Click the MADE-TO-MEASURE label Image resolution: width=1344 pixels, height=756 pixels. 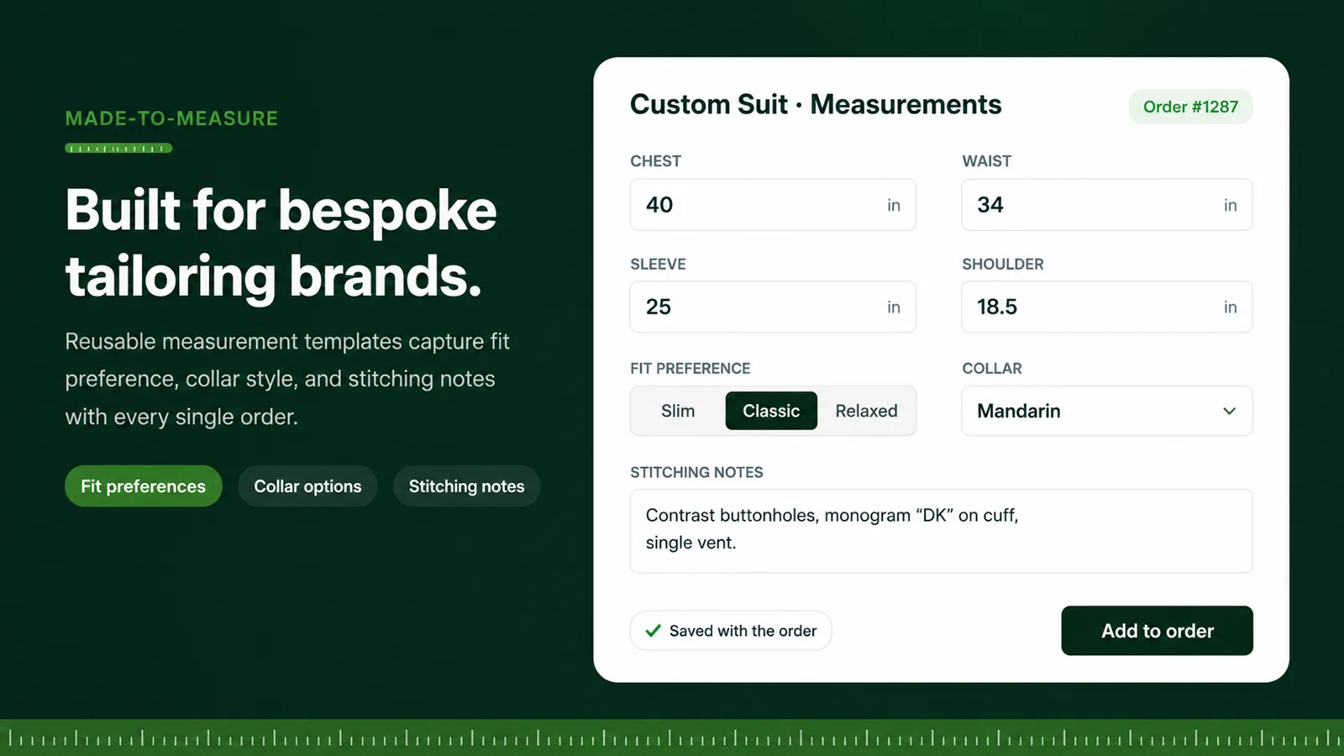(171, 118)
